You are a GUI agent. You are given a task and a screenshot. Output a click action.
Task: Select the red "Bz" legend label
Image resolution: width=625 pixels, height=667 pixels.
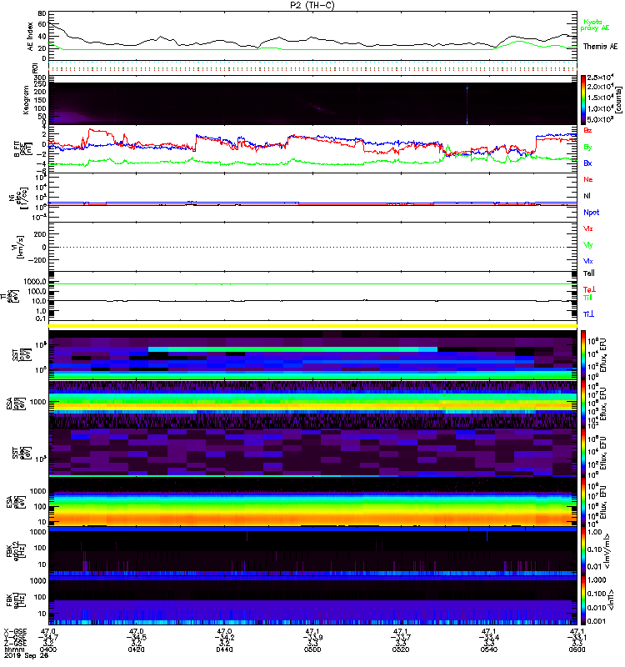(587, 131)
